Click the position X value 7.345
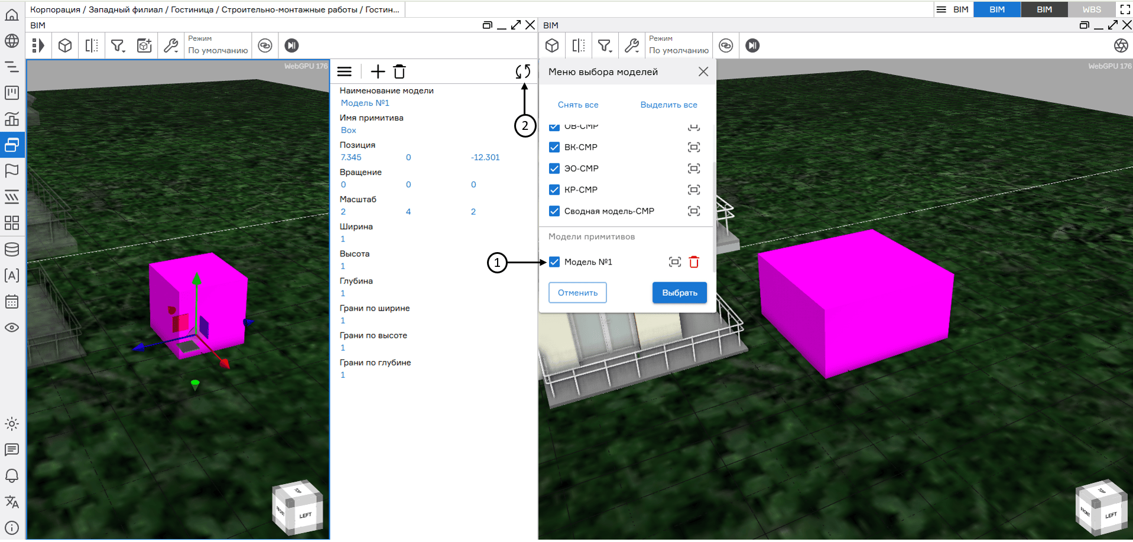 (351, 158)
